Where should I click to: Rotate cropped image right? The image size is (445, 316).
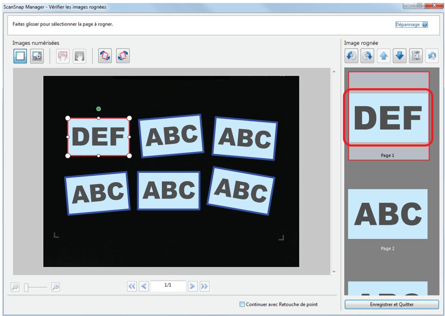click(367, 55)
